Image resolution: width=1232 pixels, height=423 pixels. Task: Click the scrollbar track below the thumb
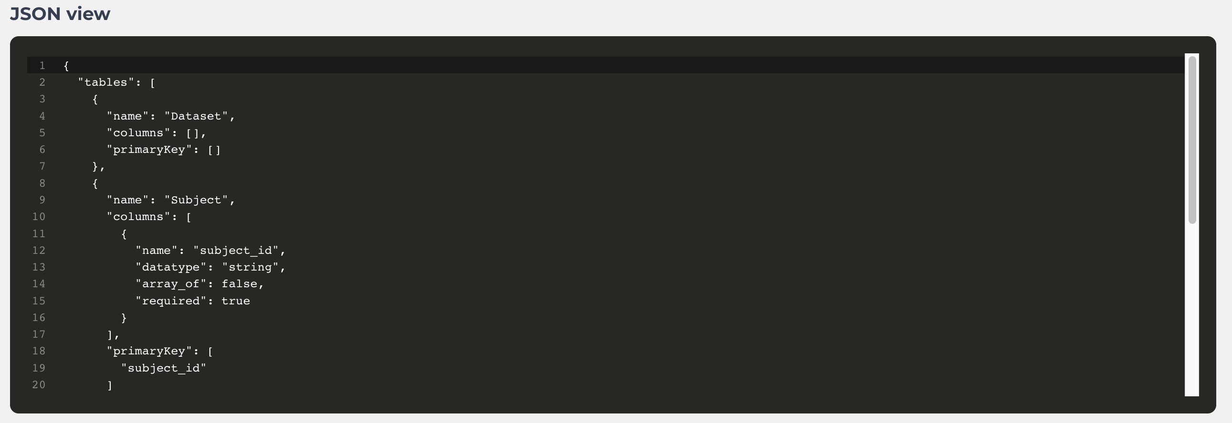pos(1192,309)
